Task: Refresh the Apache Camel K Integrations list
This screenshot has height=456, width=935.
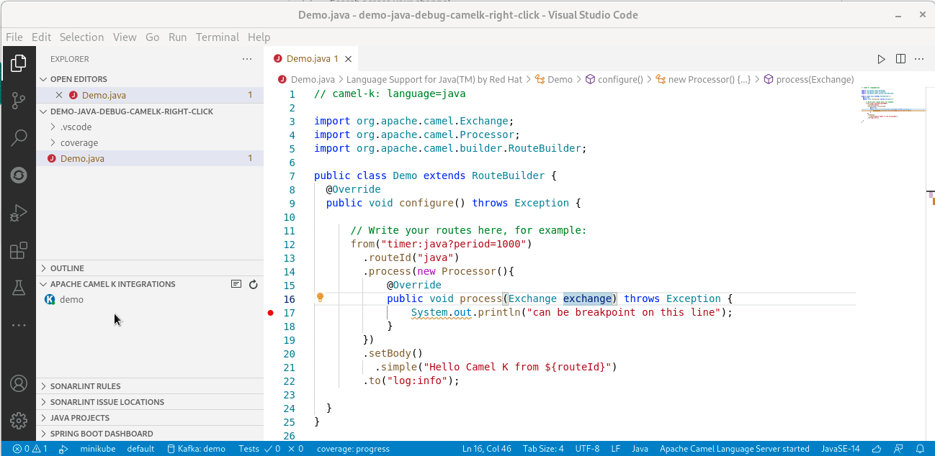Action: tap(253, 284)
